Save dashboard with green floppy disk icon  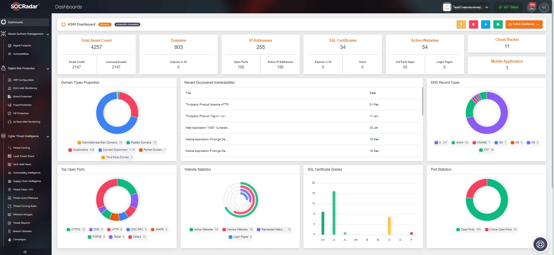498,24
